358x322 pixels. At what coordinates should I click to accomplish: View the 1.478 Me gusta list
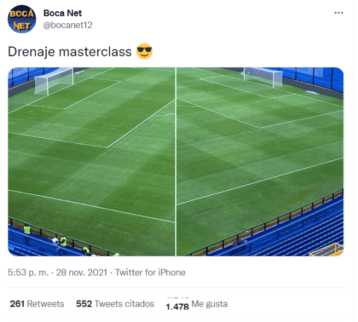(196, 304)
